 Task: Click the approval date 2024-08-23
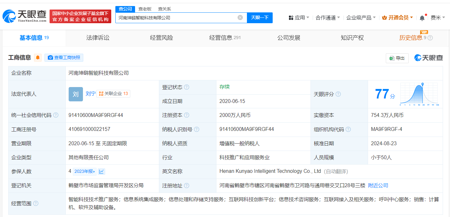pyautogui.click(x=384, y=144)
